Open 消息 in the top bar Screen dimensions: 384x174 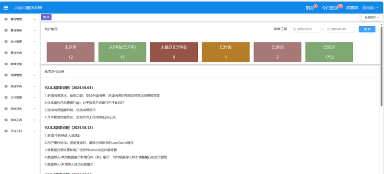pyautogui.click(x=310, y=8)
